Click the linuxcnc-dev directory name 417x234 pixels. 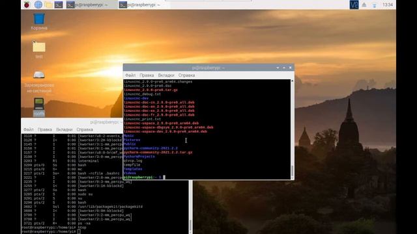pyautogui.click(x=136, y=98)
